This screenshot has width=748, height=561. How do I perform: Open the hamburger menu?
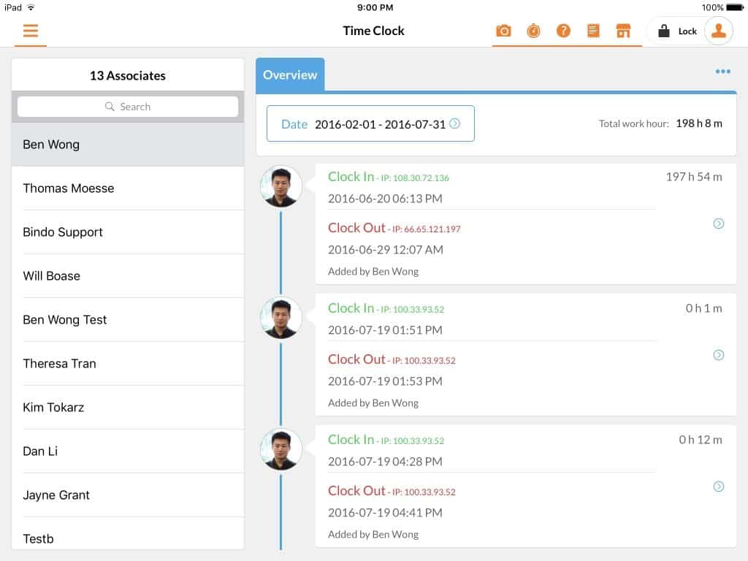tap(31, 31)
